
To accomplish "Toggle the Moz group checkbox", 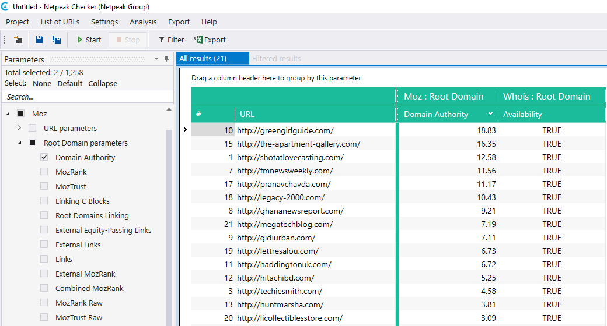I will 21,113.
